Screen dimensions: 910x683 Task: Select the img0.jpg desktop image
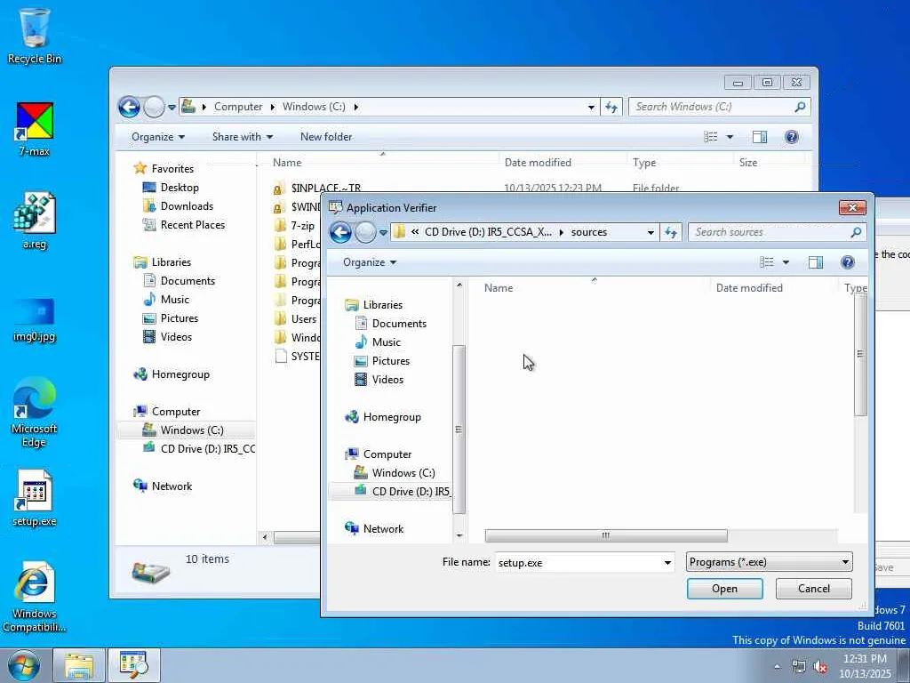35,319
